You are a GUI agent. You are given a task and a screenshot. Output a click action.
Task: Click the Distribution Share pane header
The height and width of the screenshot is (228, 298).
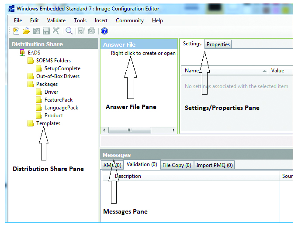click(x=54, y=44)
